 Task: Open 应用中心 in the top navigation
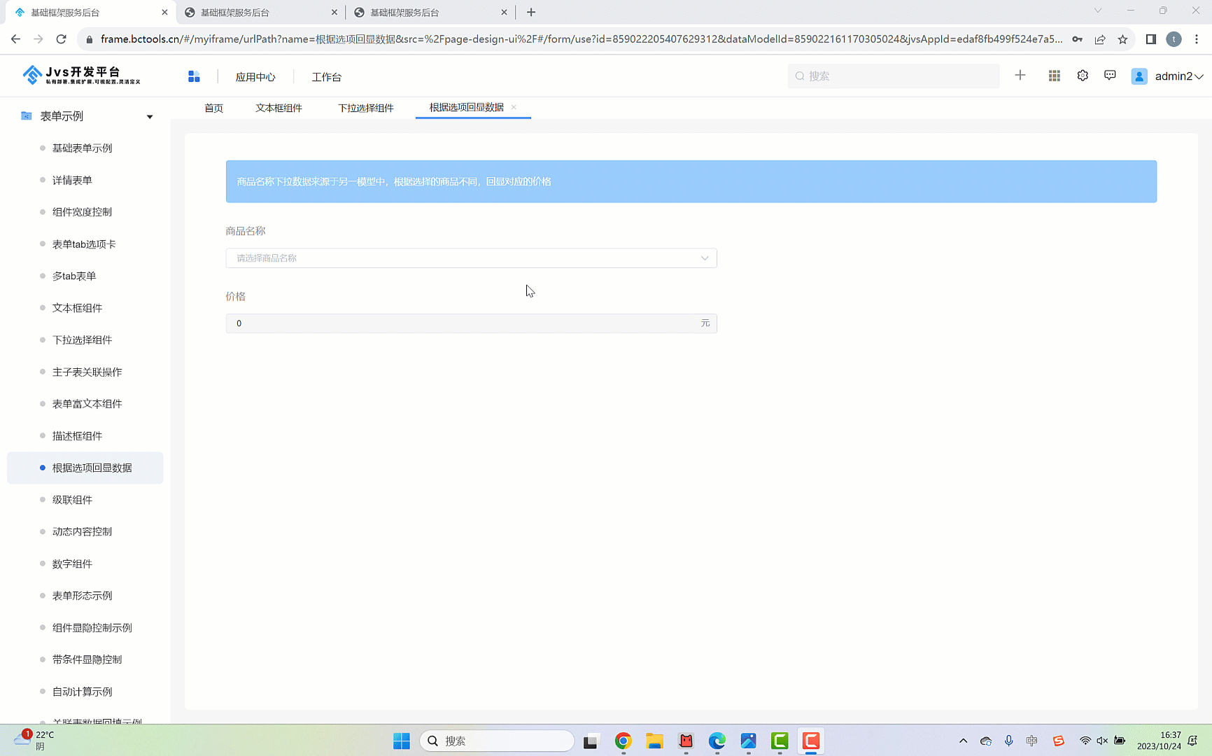255,77
